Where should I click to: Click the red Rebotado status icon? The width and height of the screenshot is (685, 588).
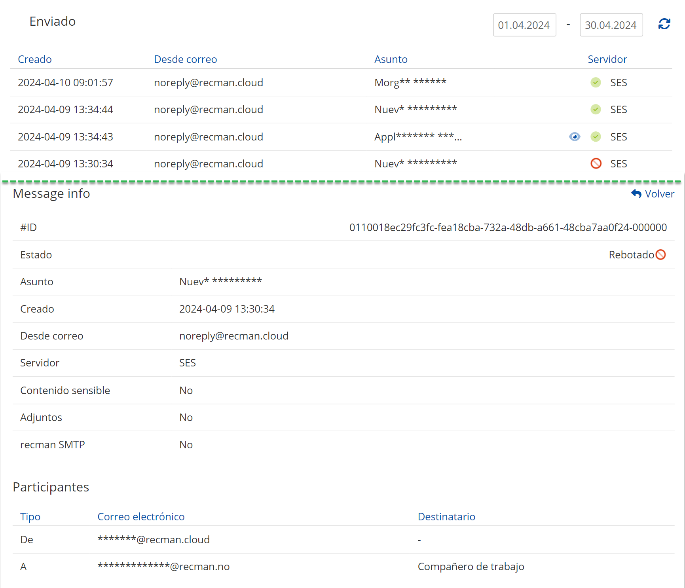click(x=660, y=254)
